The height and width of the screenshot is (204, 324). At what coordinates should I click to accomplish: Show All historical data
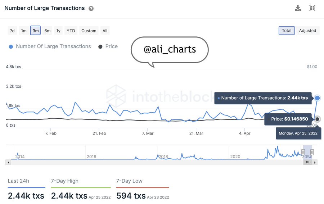(105, 31)
